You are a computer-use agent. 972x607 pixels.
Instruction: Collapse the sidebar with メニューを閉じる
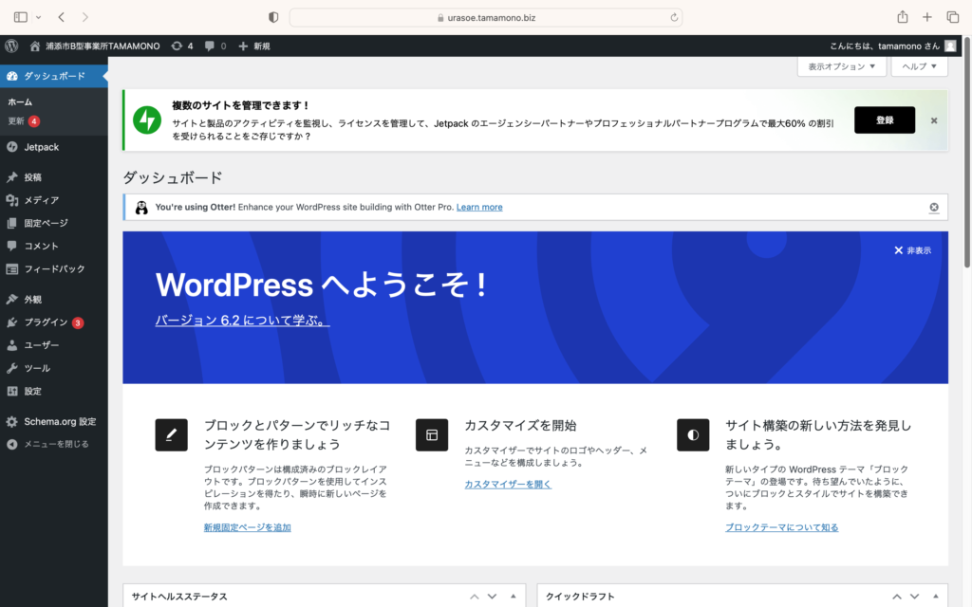tap(55, 444)
